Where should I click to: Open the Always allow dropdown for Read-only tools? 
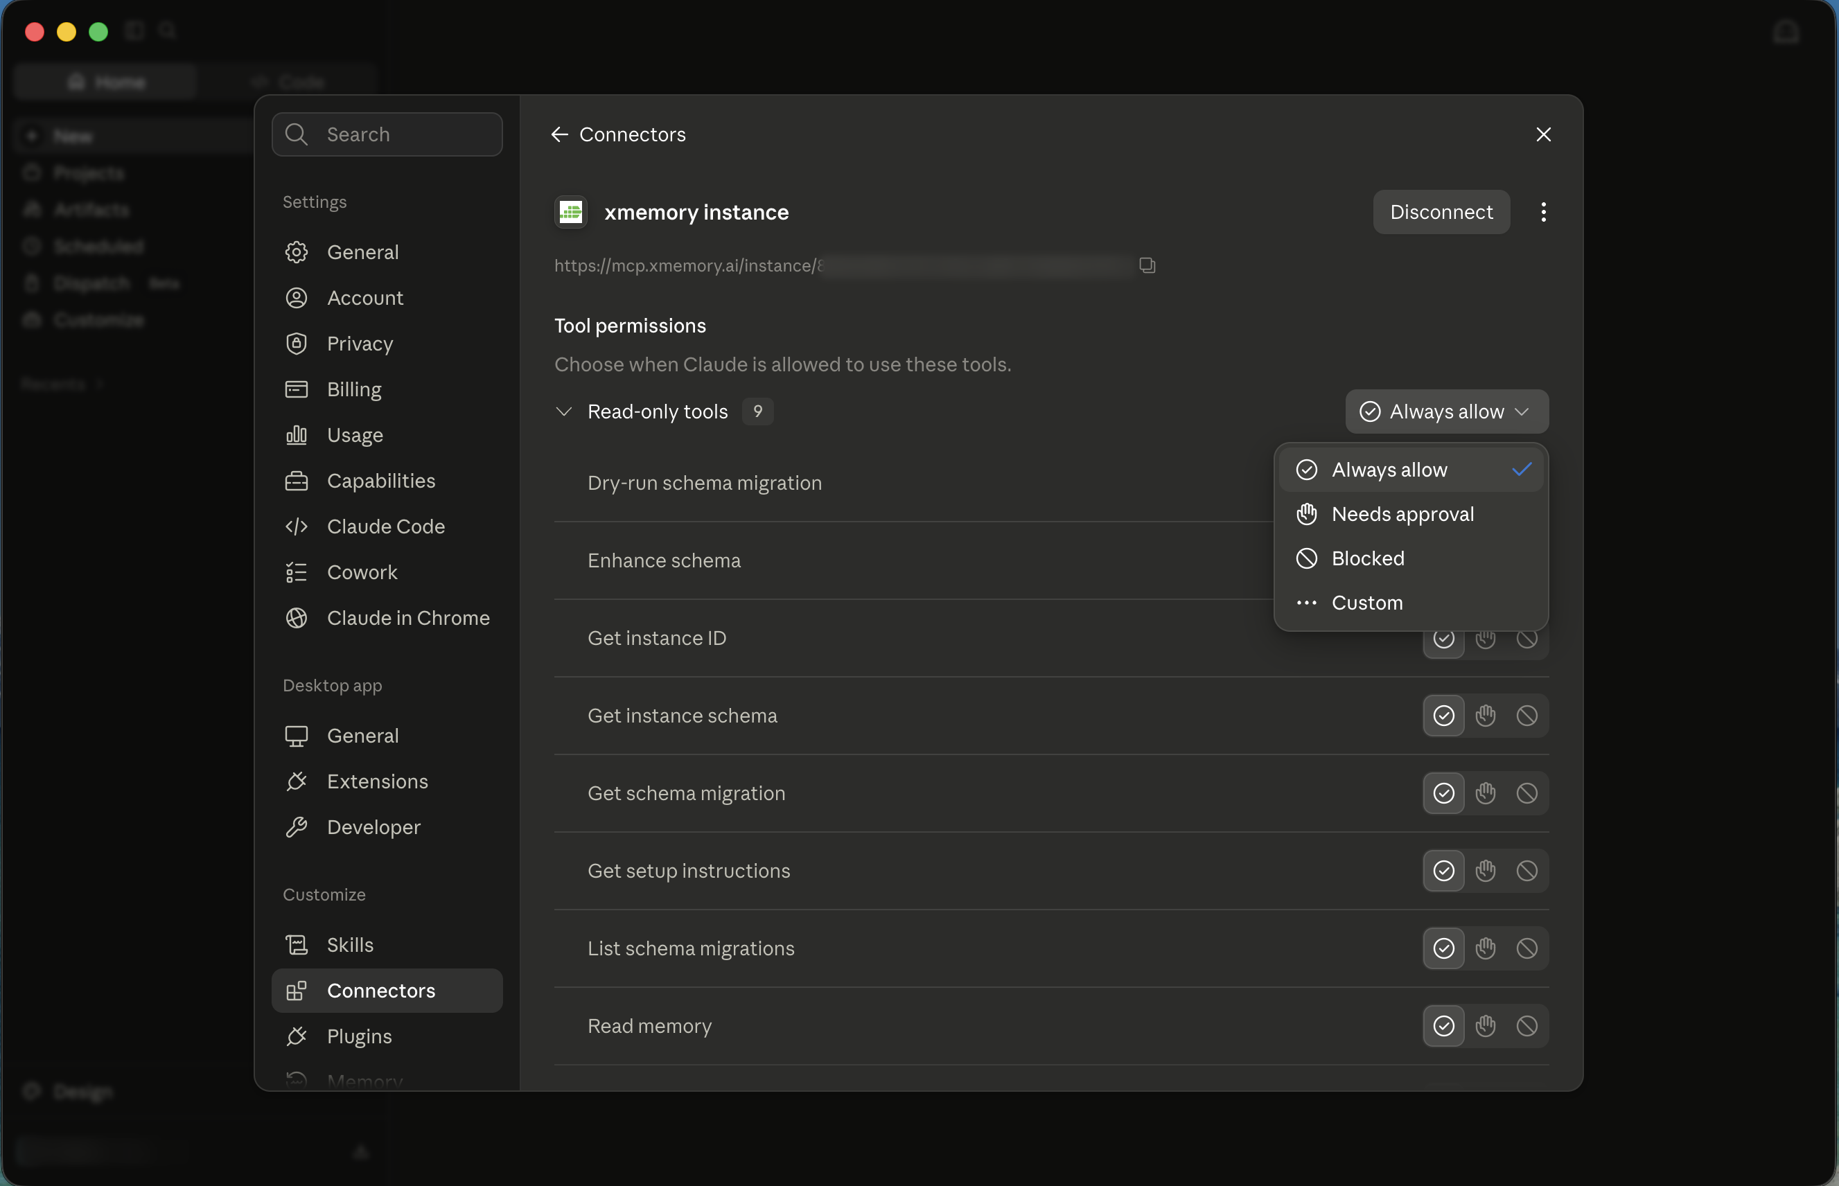coord(1446,412)
